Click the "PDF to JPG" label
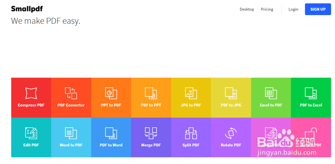Viewport: 335px width, 164px height. (x=231, y=105)
